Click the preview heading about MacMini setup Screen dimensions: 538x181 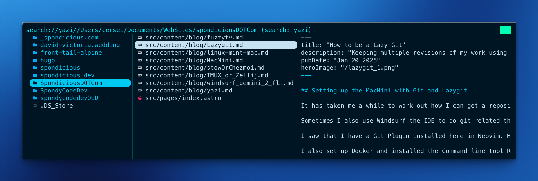click(x=384, y=90)
